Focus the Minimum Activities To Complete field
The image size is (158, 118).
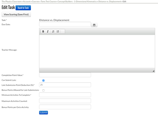pyautogui.click(x=65, y=95)
